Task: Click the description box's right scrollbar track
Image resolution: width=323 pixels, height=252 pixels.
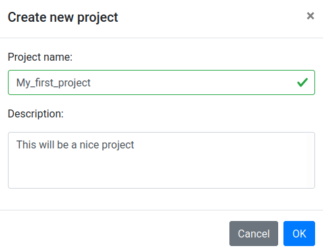Action: (310, 160)
